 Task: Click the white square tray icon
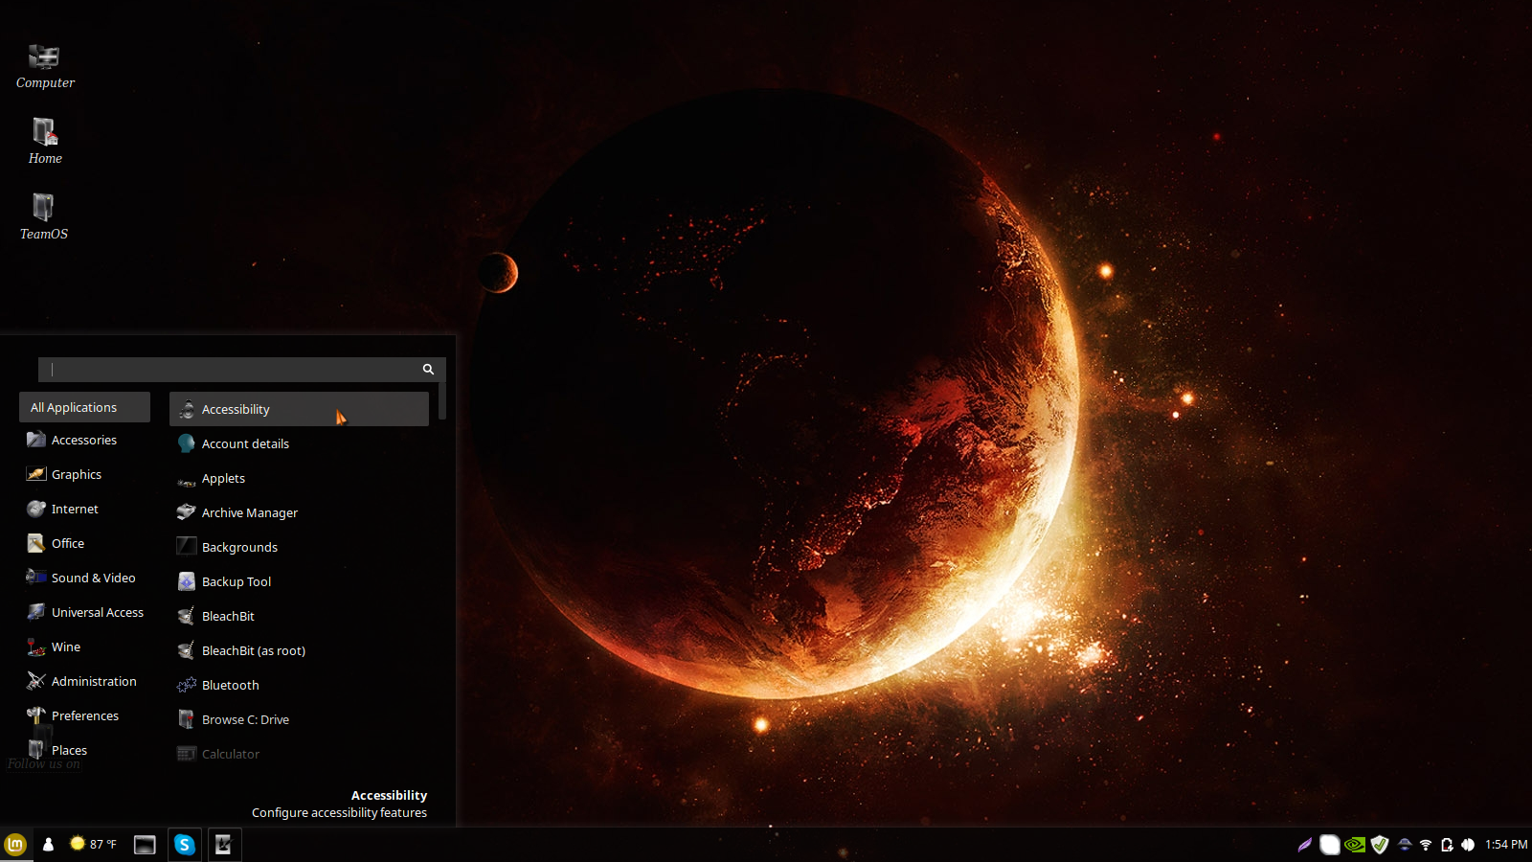click(x=1330, y=845)
